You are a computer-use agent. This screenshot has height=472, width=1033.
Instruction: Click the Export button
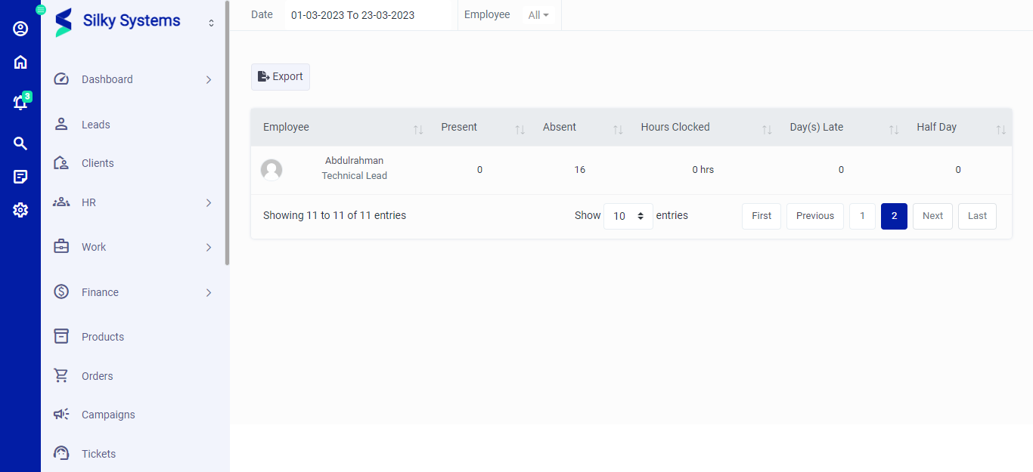coord(281,77)
